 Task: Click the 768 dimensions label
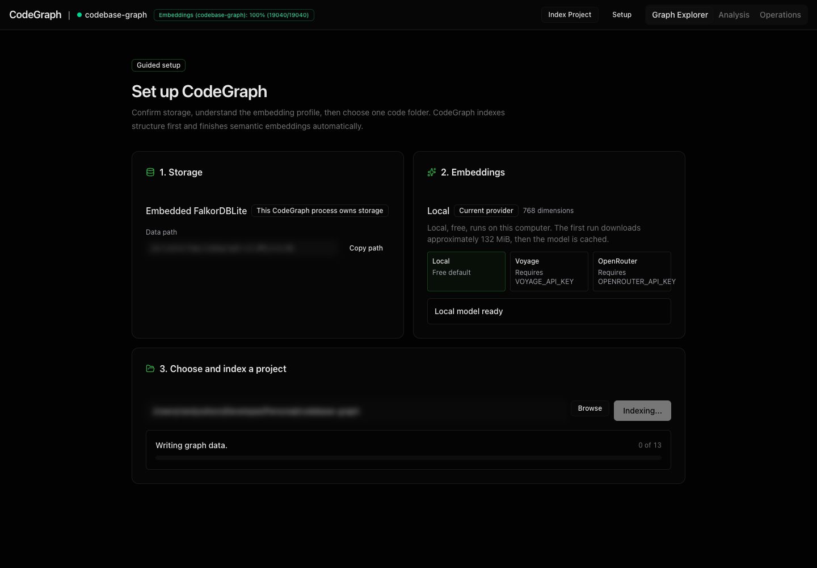coord(548,211)
